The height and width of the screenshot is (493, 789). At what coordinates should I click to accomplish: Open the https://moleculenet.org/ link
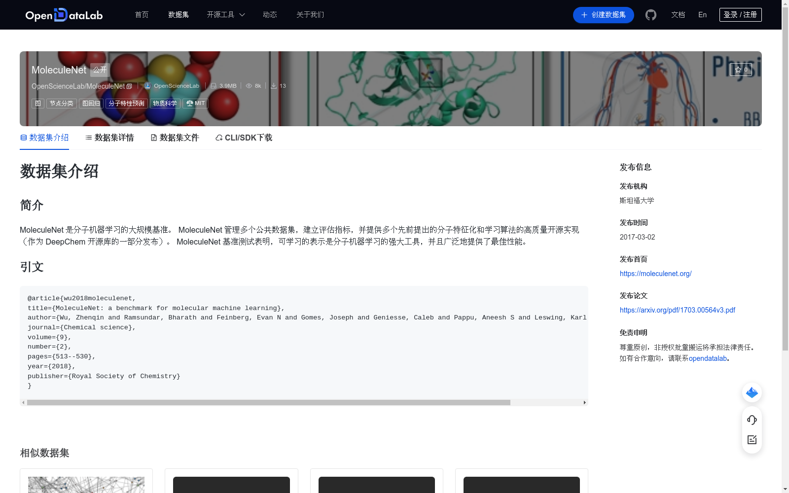pos(656,274)
